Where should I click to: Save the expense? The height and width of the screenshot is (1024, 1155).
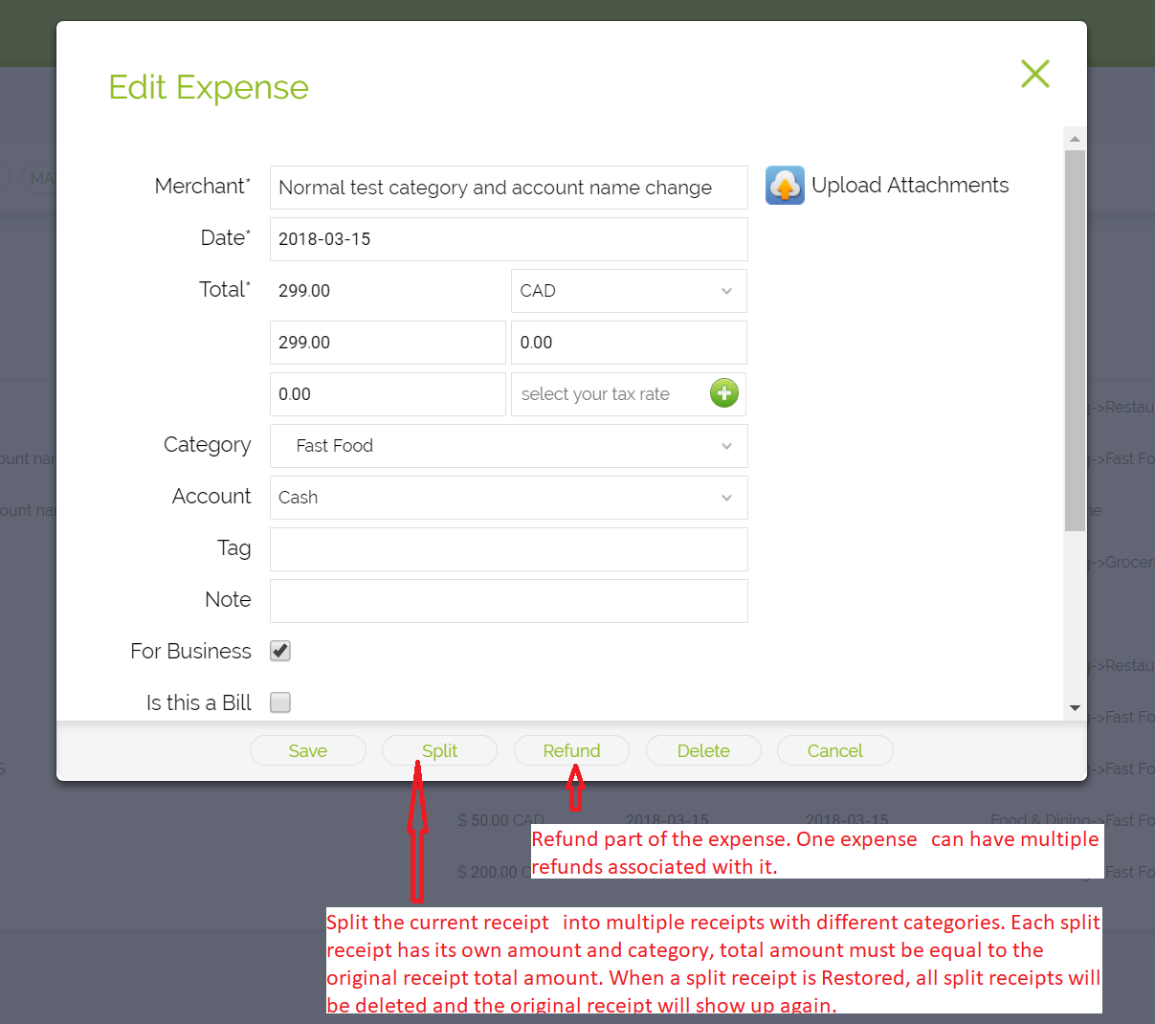click(307, 750)
